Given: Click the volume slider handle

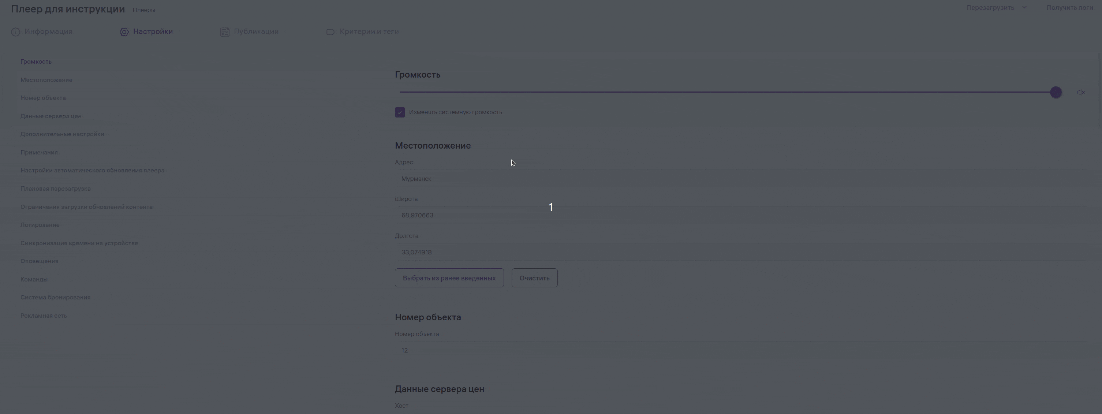Looking at the screenshot, I should [x=1056, y=92].
